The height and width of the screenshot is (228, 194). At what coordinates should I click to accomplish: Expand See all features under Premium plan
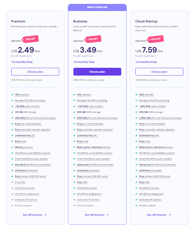pyautogui.click(x=35, y=215)
